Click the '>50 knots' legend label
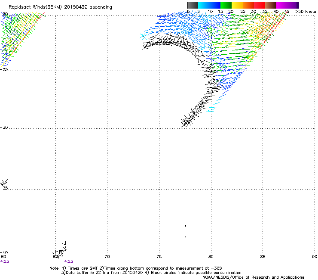The image size is (318, 280). click(306, 12)
